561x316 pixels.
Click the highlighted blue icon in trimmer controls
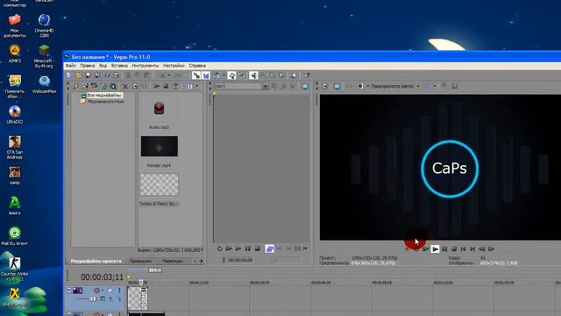269,248
